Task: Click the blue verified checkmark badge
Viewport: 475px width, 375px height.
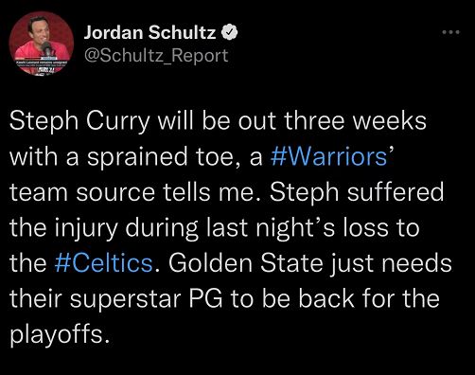Action: (x=230, y=32)
